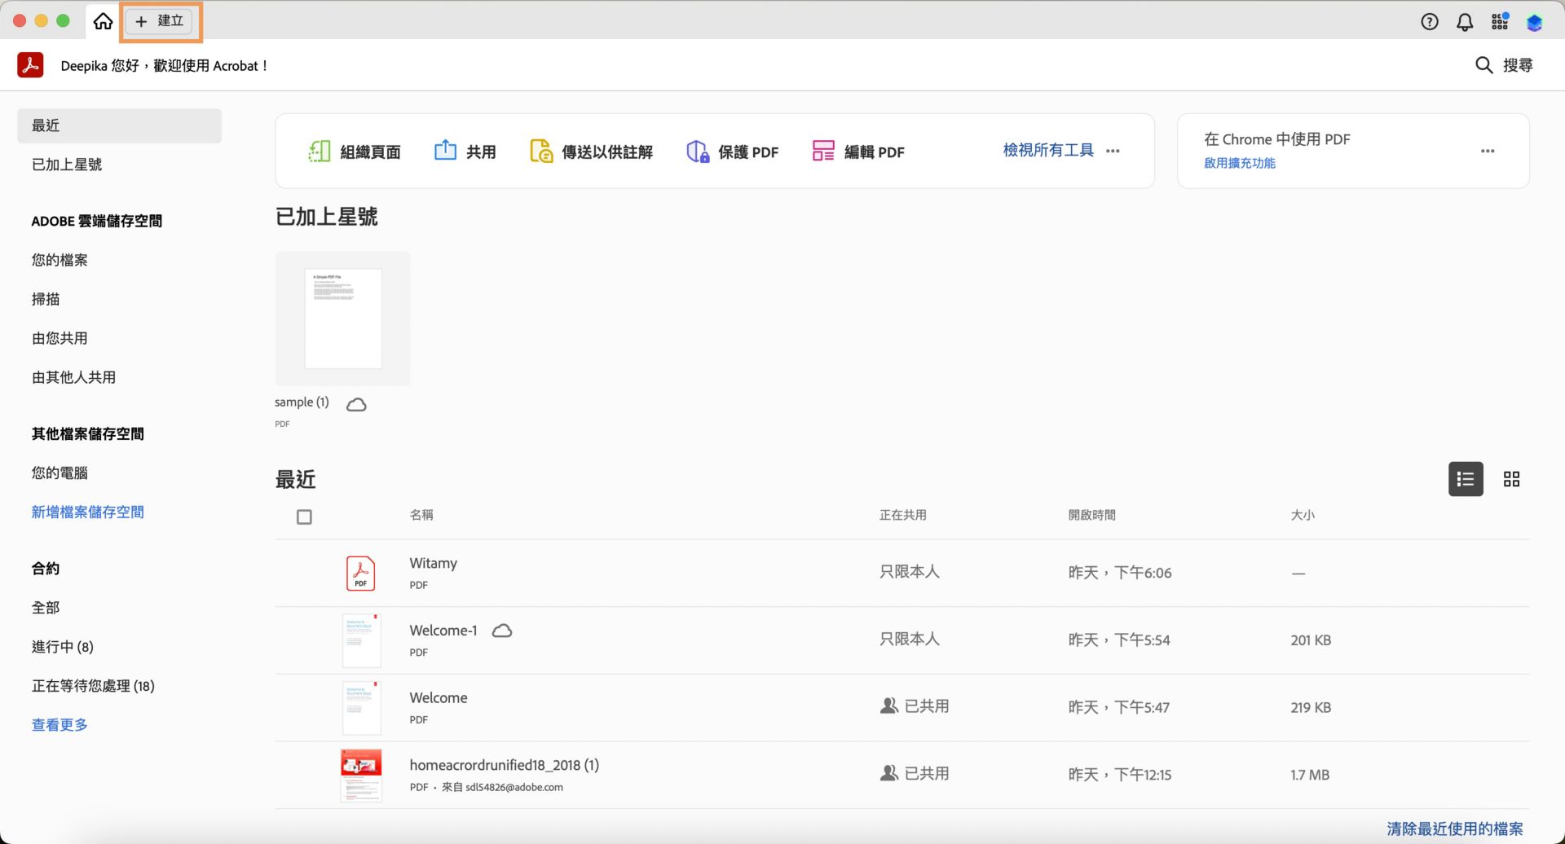Open the notifications bell

(x=1464, y=22)
